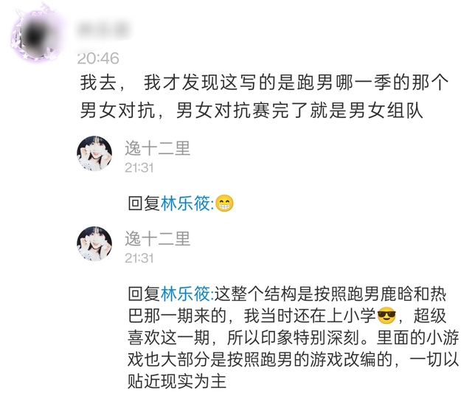
Task: Click second reply's 21:31 timestamp
Action: (x=139, y=258)
